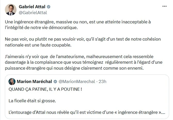173x120 pixels.
Task: Click Marion Maréchal's verified badge
Action: [x=55, y=82]
